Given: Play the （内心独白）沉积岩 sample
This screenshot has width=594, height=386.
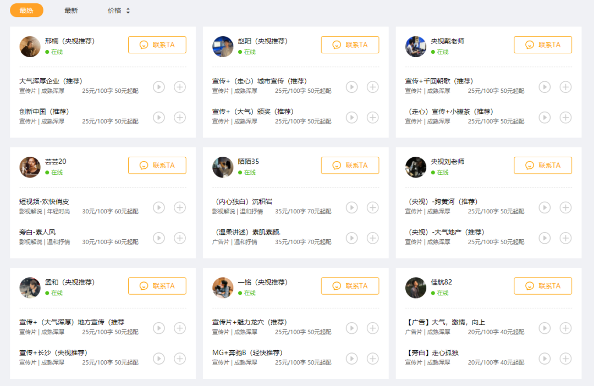Looking at the screenshot, I should pos(352,207).
